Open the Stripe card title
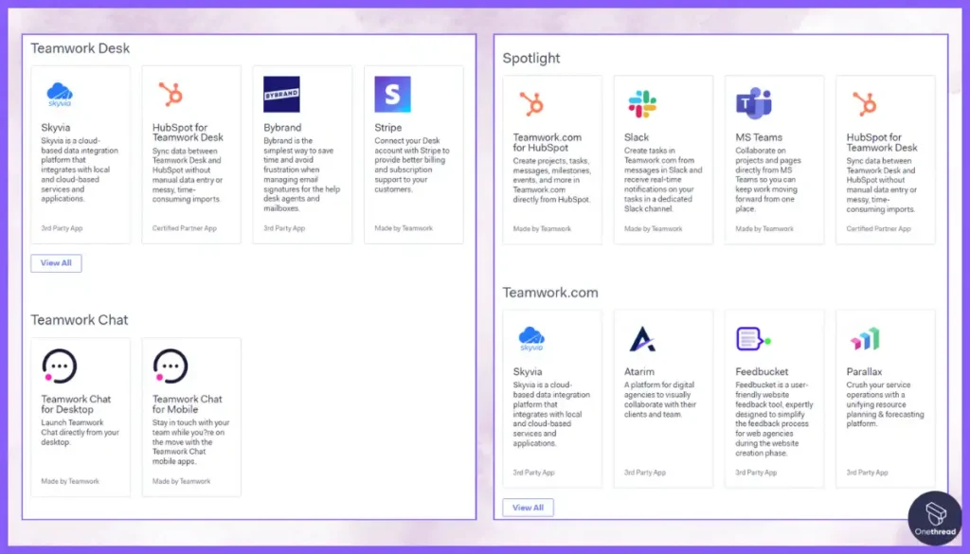Screen dimensions: 970x554 387,127
